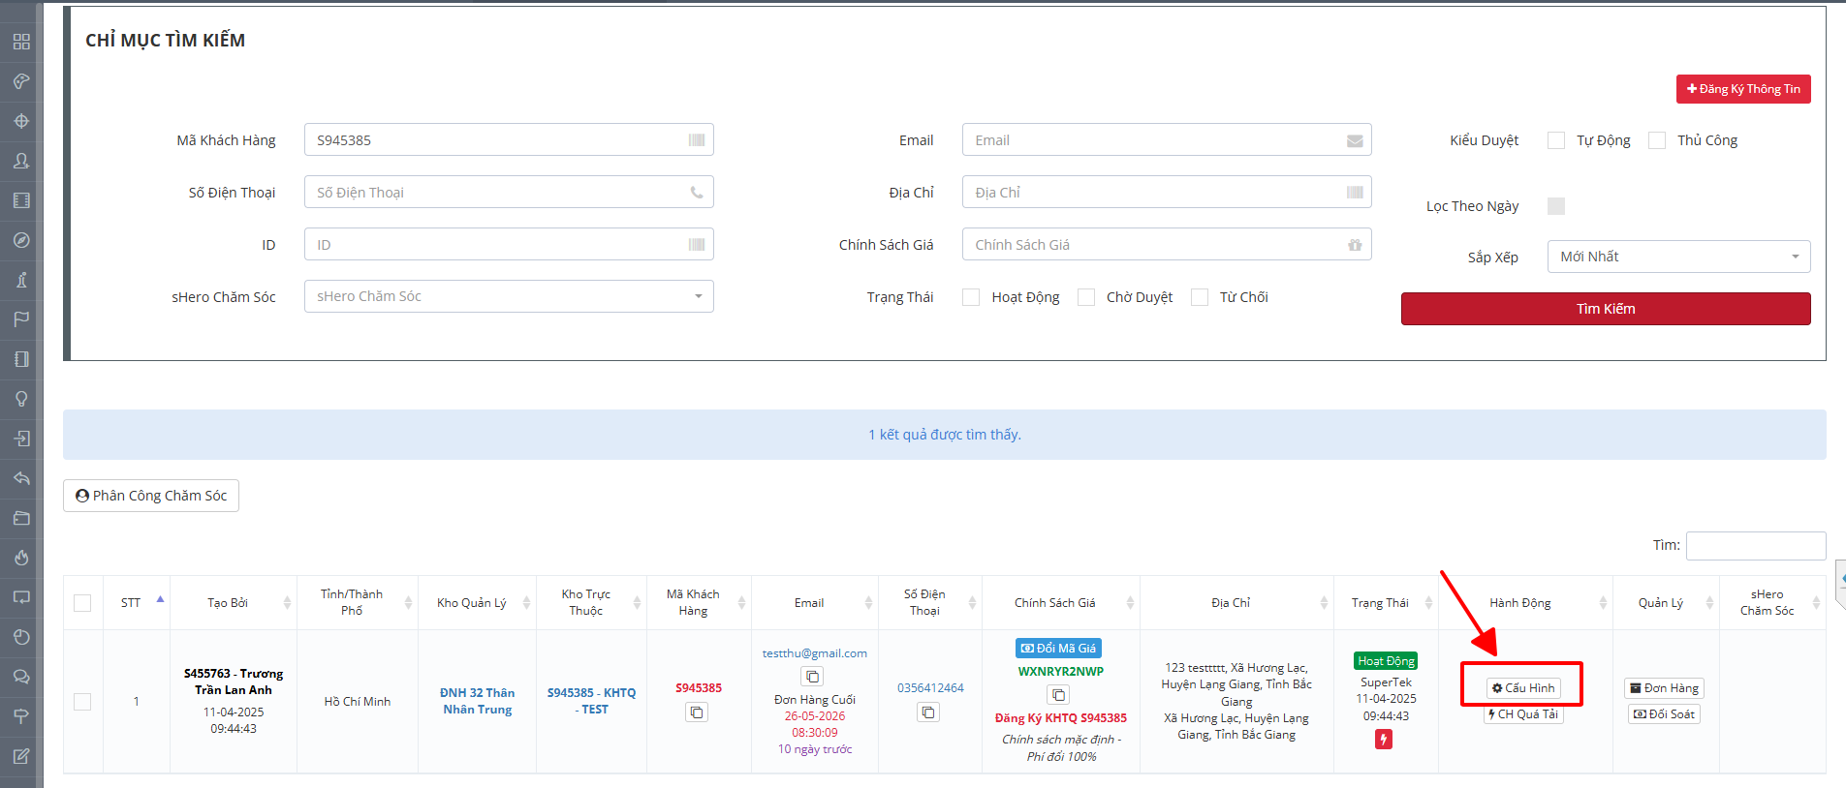Open the dashboard grid icon in sidebar
The width and height of the screenshot is (1846, 788).
(21, 42)
